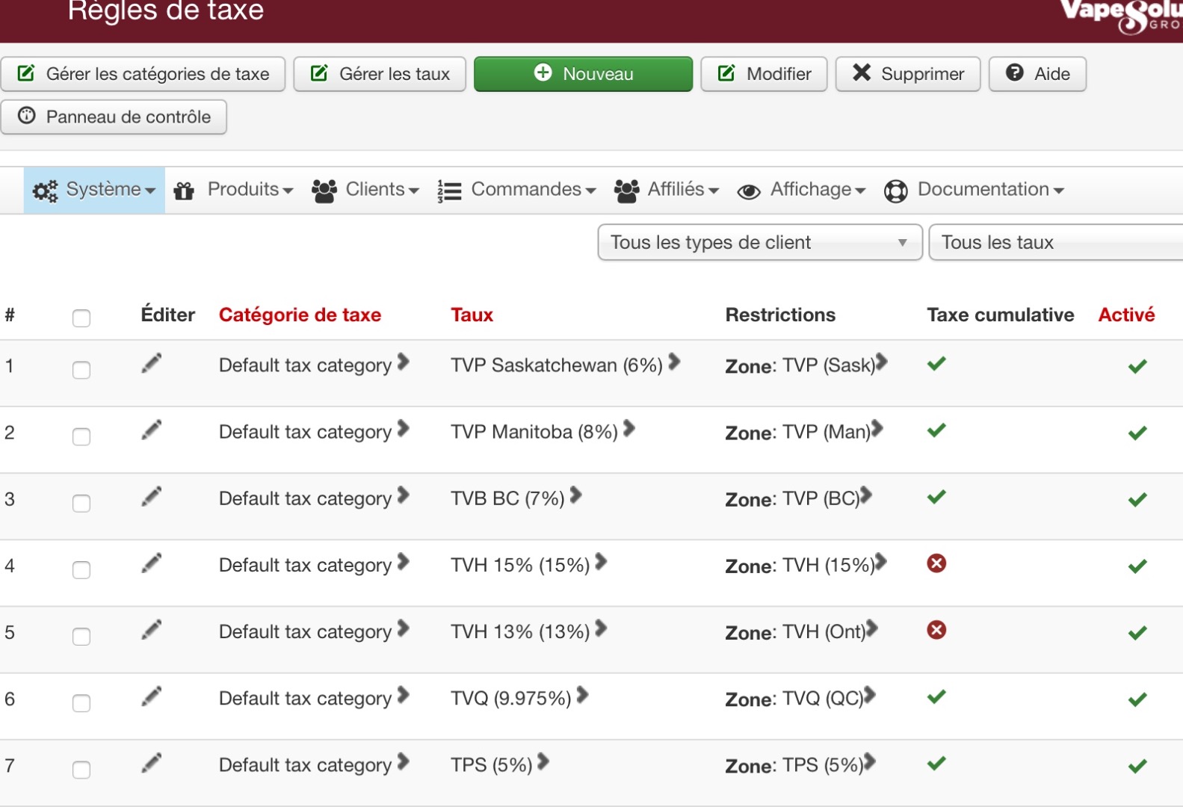
Task: Sort by the Catégorie de taxe column header
Action: (x=300, y=315)
